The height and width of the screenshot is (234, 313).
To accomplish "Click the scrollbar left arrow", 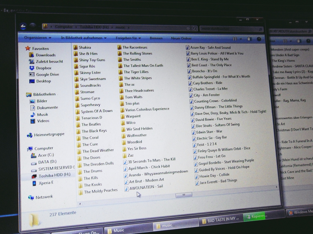I will 80,203.
